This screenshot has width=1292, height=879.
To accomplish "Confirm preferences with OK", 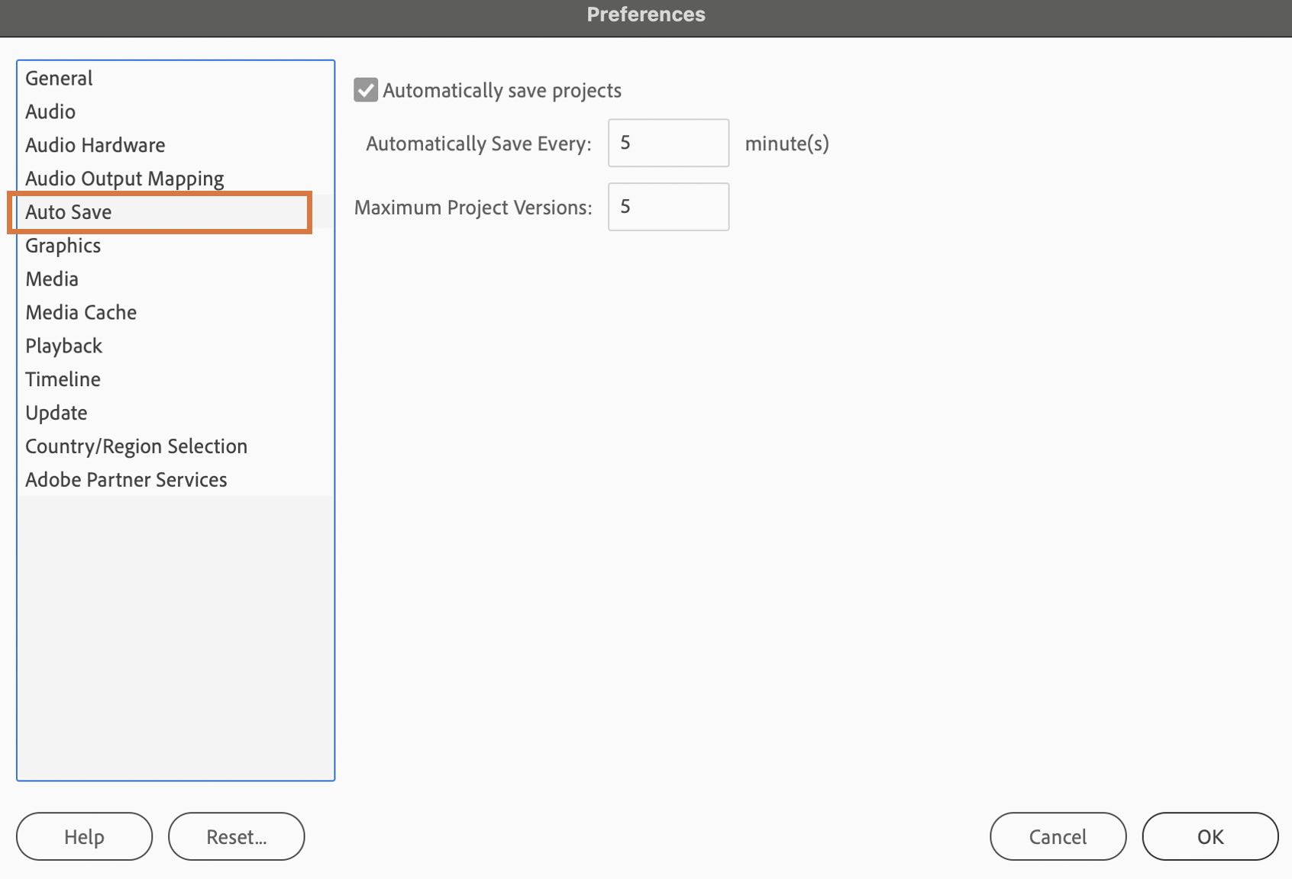I will pyautogui.click(x=1210, y=836).
